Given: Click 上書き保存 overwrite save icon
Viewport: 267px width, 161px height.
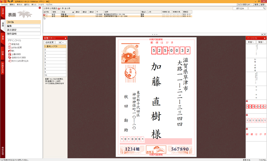Looking at the screenshot, I should [9, 54].
